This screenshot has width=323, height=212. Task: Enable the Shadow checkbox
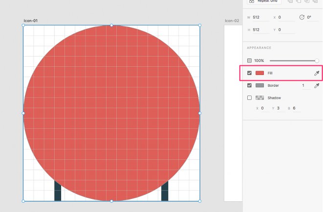(249, 97)
